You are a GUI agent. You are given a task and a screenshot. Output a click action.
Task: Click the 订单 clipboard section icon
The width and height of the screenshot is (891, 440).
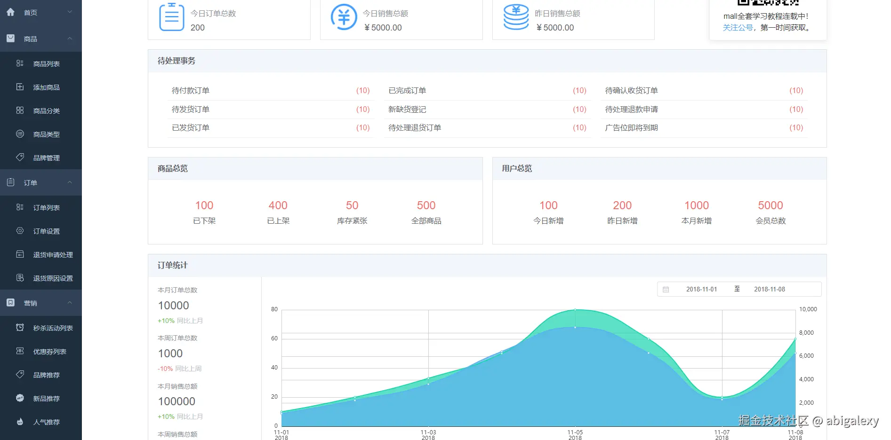(10, 182)
